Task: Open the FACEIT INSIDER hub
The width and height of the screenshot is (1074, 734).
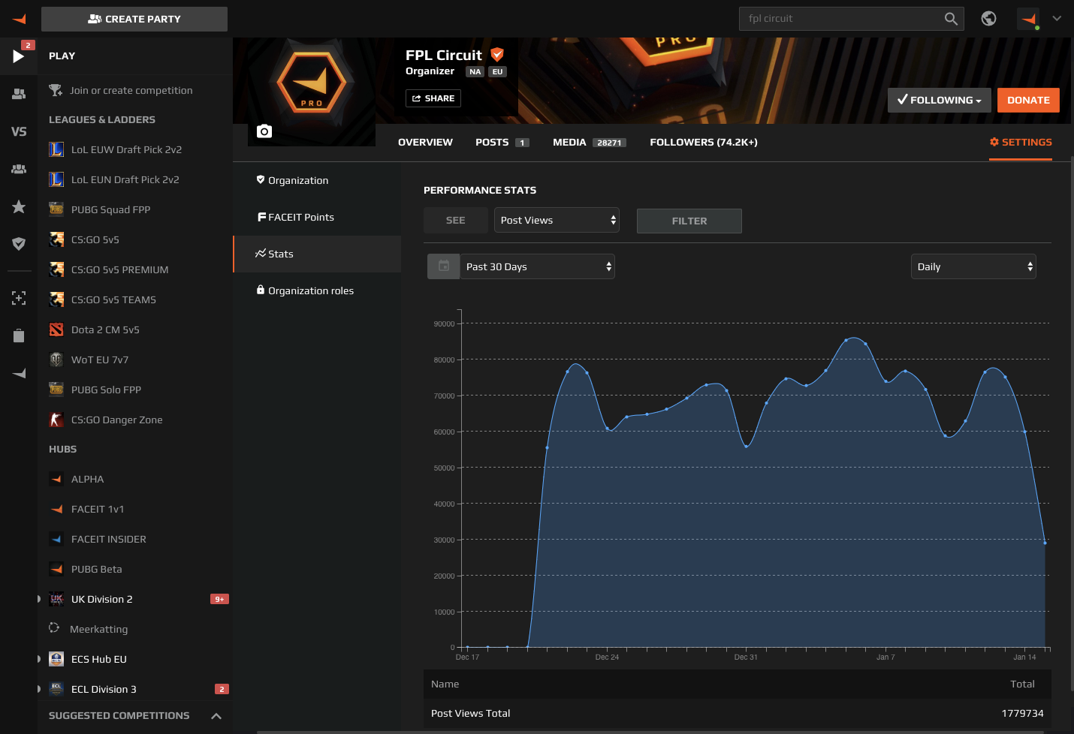Action: 98,539
